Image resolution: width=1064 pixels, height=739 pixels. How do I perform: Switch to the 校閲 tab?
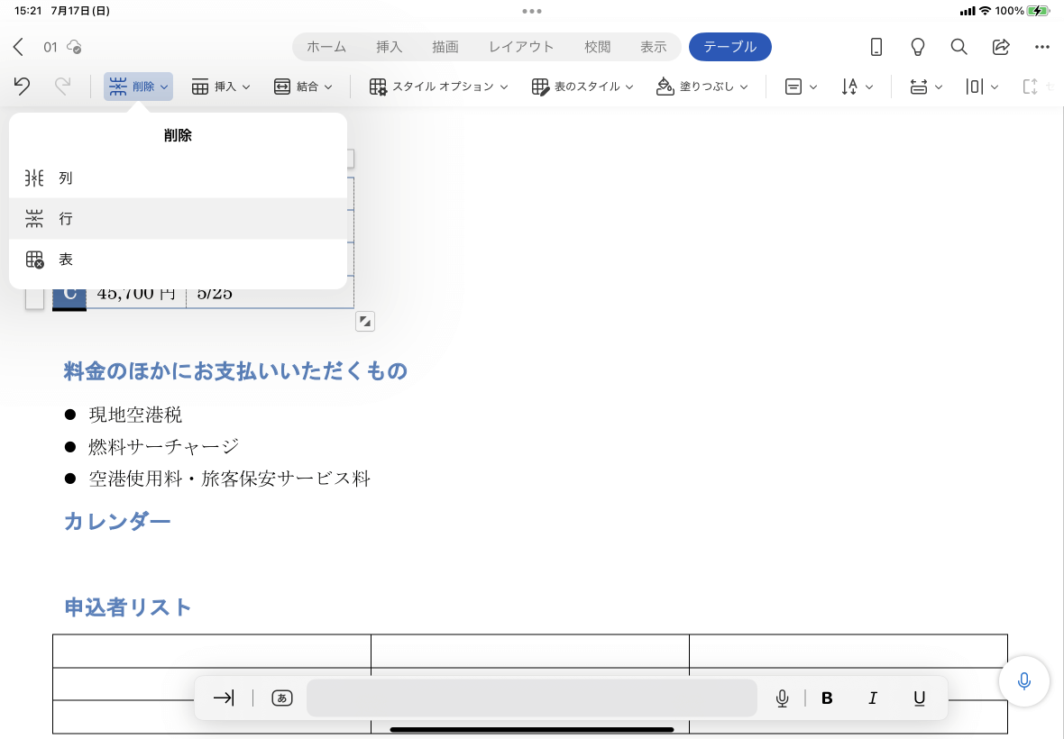point(598,47)
